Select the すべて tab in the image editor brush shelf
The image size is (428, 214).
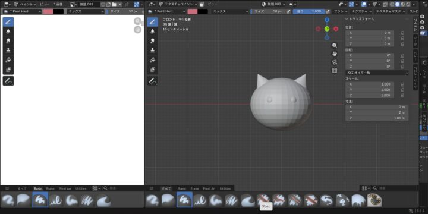22,188
